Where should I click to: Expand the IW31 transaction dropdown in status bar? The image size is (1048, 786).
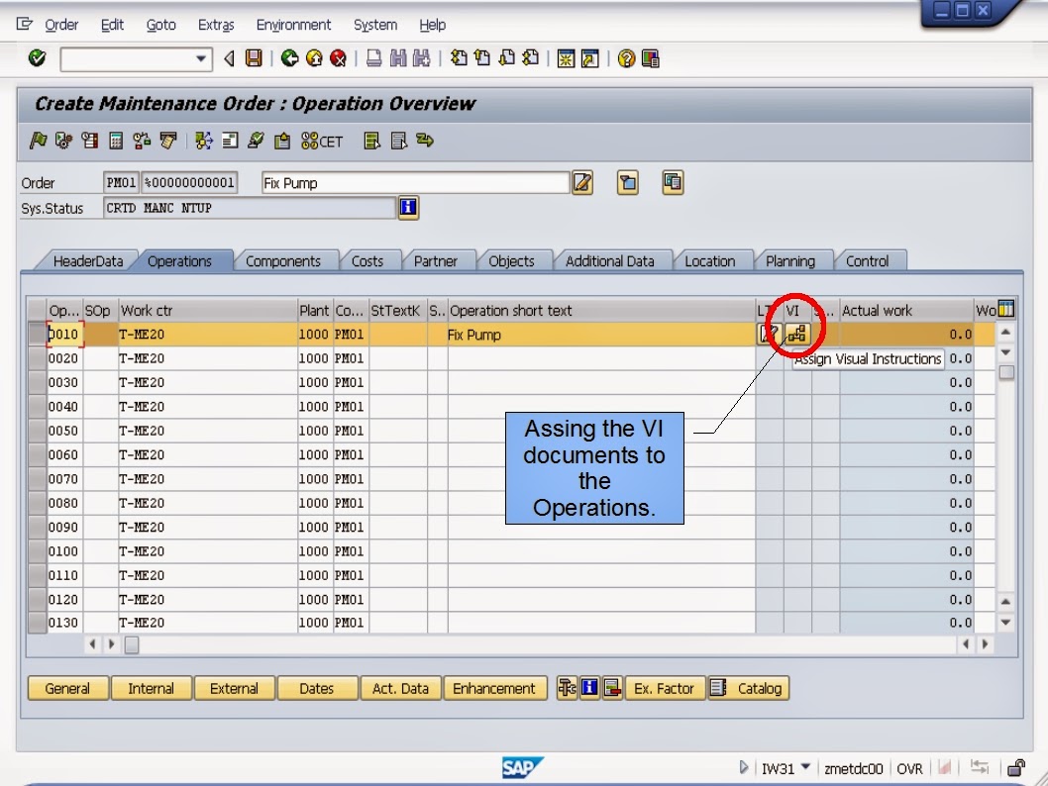[x=804, y=767]
